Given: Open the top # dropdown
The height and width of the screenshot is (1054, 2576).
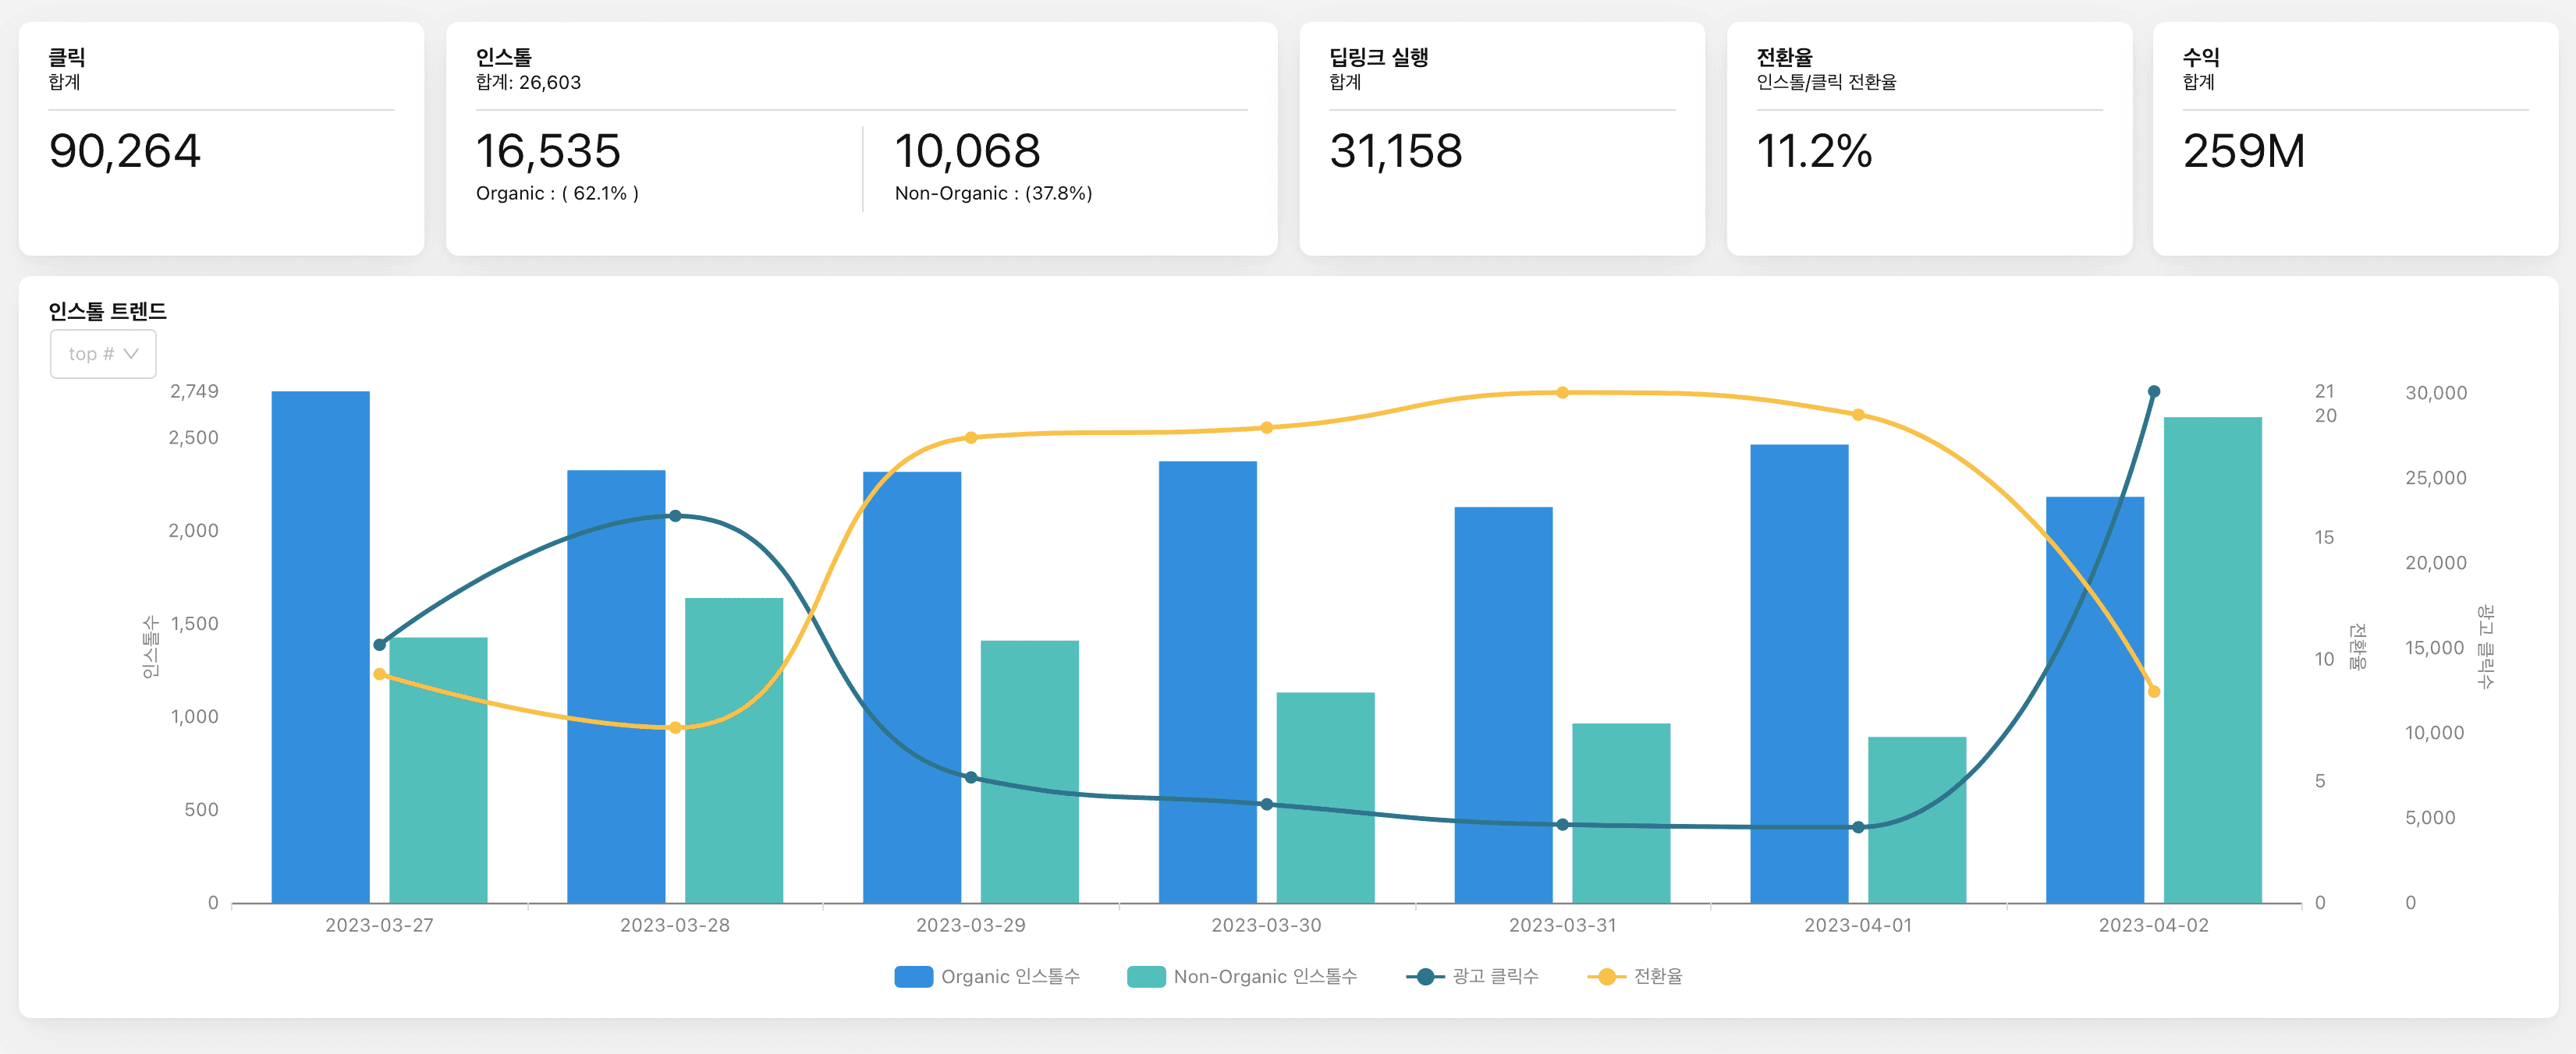Looking at the screenshot, I should click(103, 354).
